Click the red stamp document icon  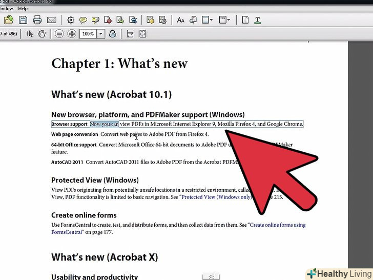click(x=108, y=20)
